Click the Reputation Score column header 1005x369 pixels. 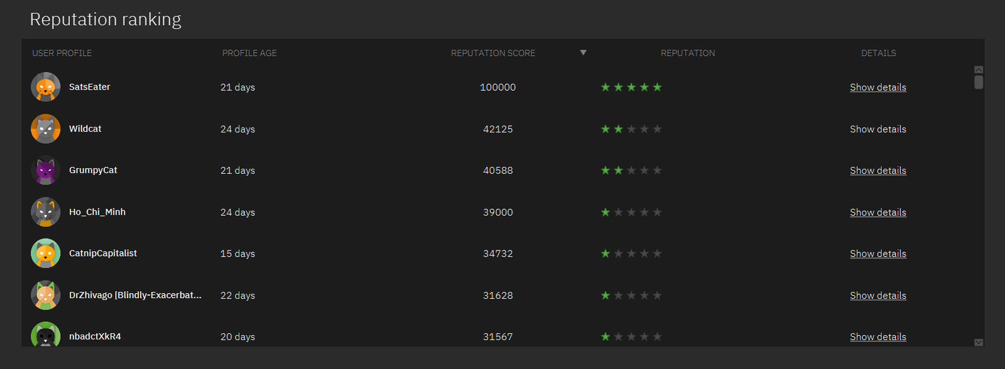tap(493, 53)
